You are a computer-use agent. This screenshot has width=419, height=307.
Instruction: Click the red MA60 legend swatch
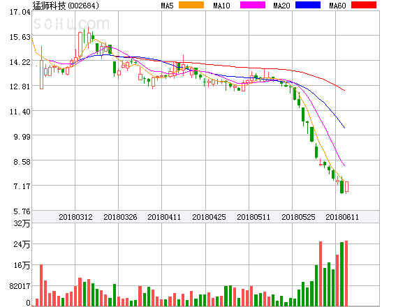coord(364,5)
